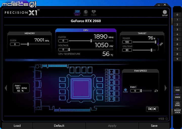Select profile slot 0
Image resolution: width=182 pixels, height=129 pixels.
coord(177,15)
